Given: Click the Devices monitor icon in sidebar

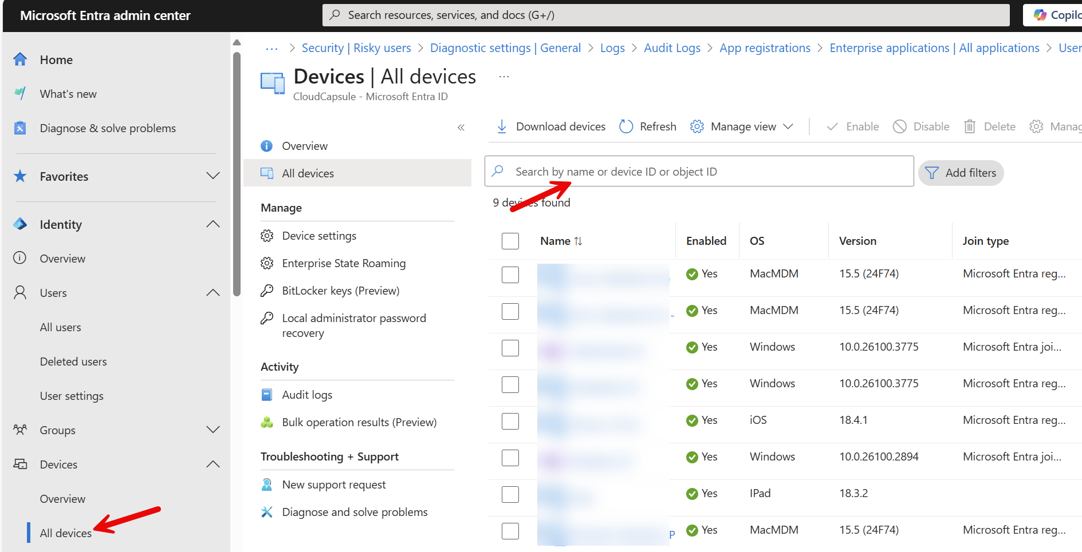Looking at the screenshot, I should pos(20,464).
